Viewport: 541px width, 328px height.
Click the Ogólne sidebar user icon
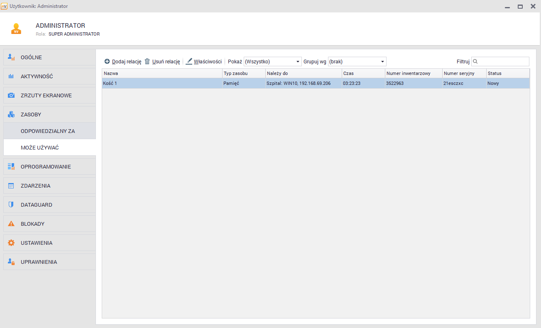[x=11, y=58]
